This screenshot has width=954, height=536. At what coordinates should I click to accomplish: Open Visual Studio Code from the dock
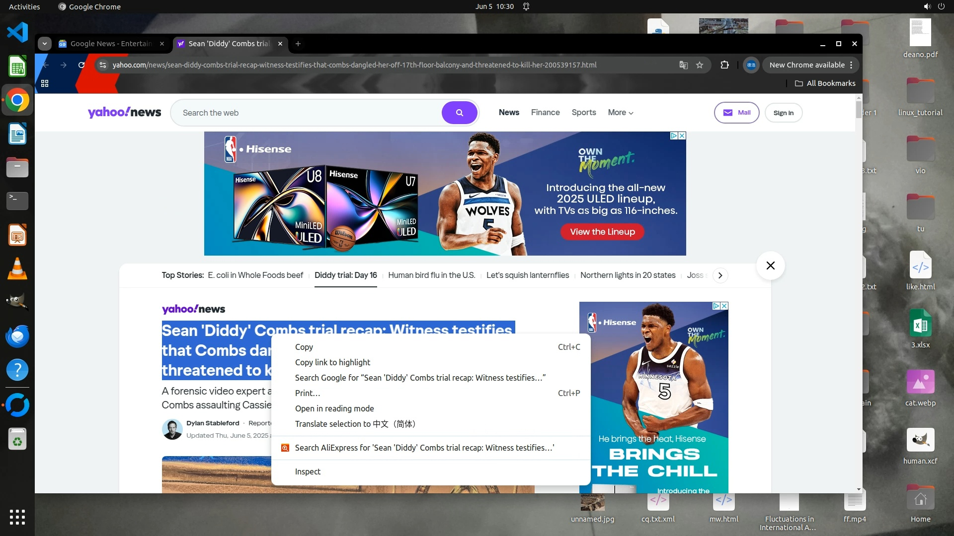click(x=17, y=33)
